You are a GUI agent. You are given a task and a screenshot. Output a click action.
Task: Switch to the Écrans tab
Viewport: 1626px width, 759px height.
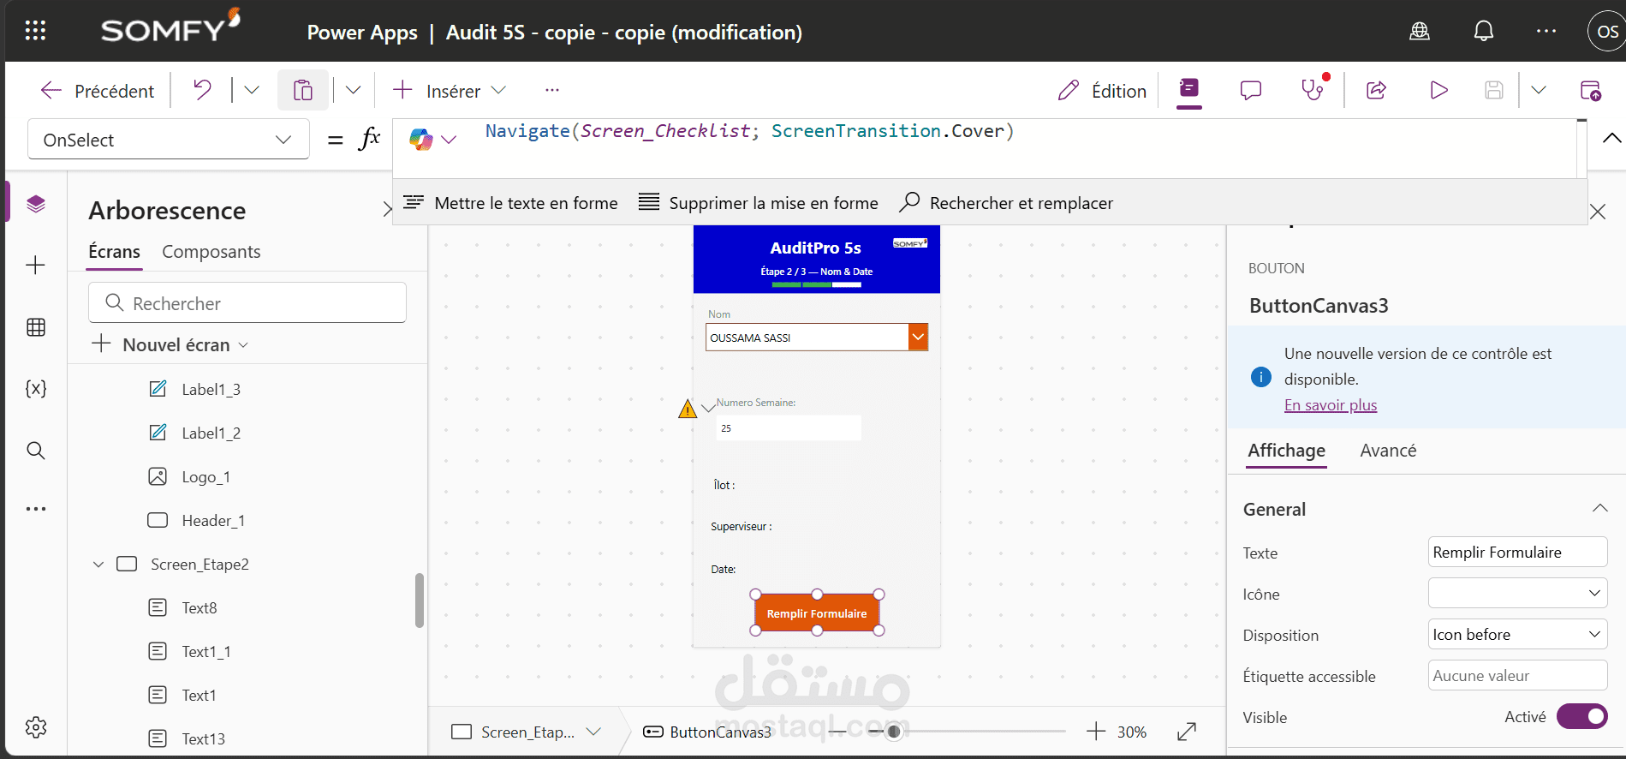(115, 252)
